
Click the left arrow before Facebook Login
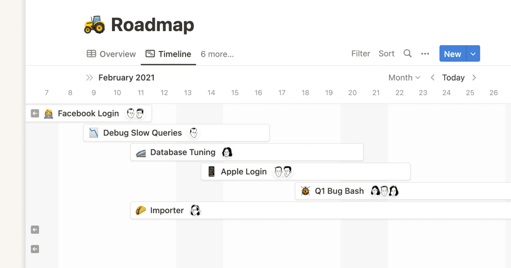pos(35,113)
